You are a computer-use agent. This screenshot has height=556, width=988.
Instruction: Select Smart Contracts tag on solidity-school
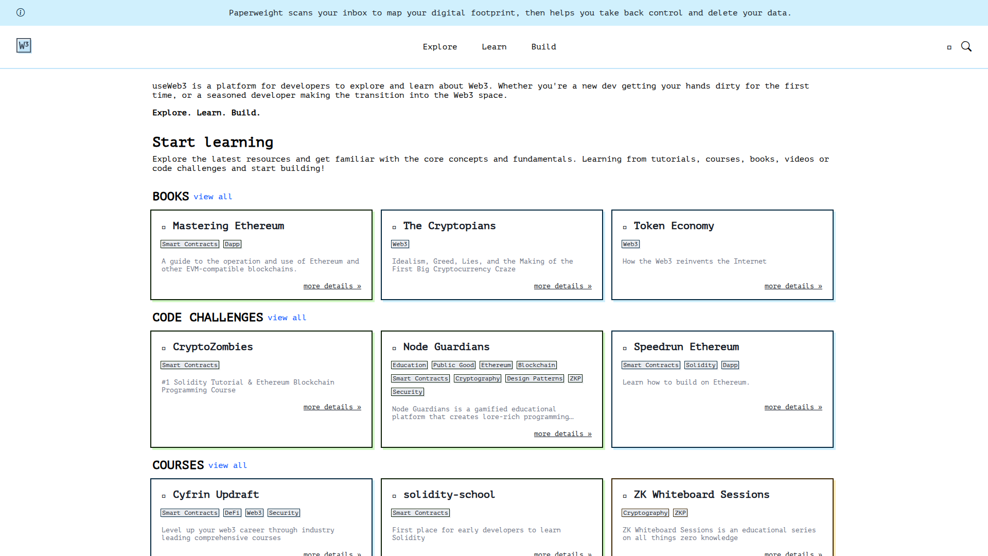[x=420, y=513]
